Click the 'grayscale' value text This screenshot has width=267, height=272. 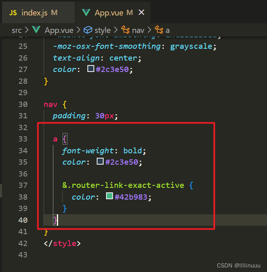[191, 46]
